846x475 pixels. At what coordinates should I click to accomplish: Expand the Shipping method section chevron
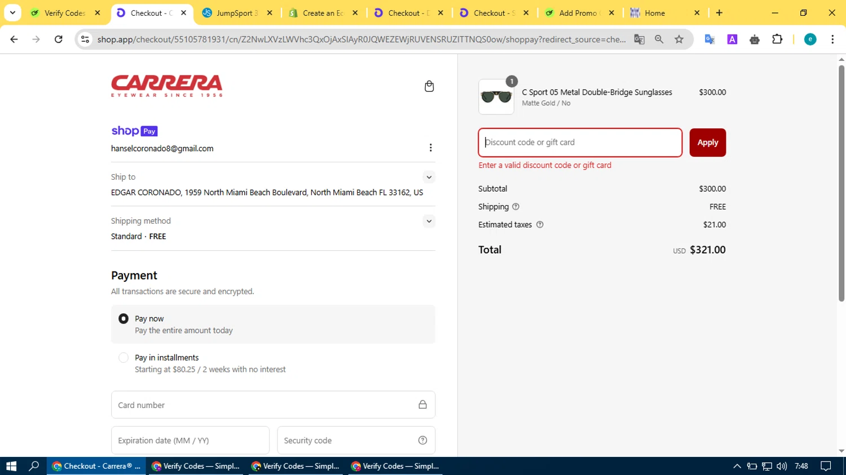click(429, 221)
